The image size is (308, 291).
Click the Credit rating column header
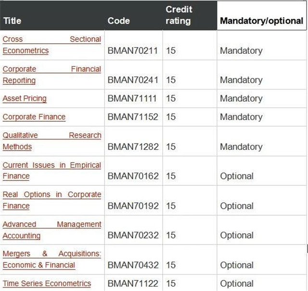[179, 15]
